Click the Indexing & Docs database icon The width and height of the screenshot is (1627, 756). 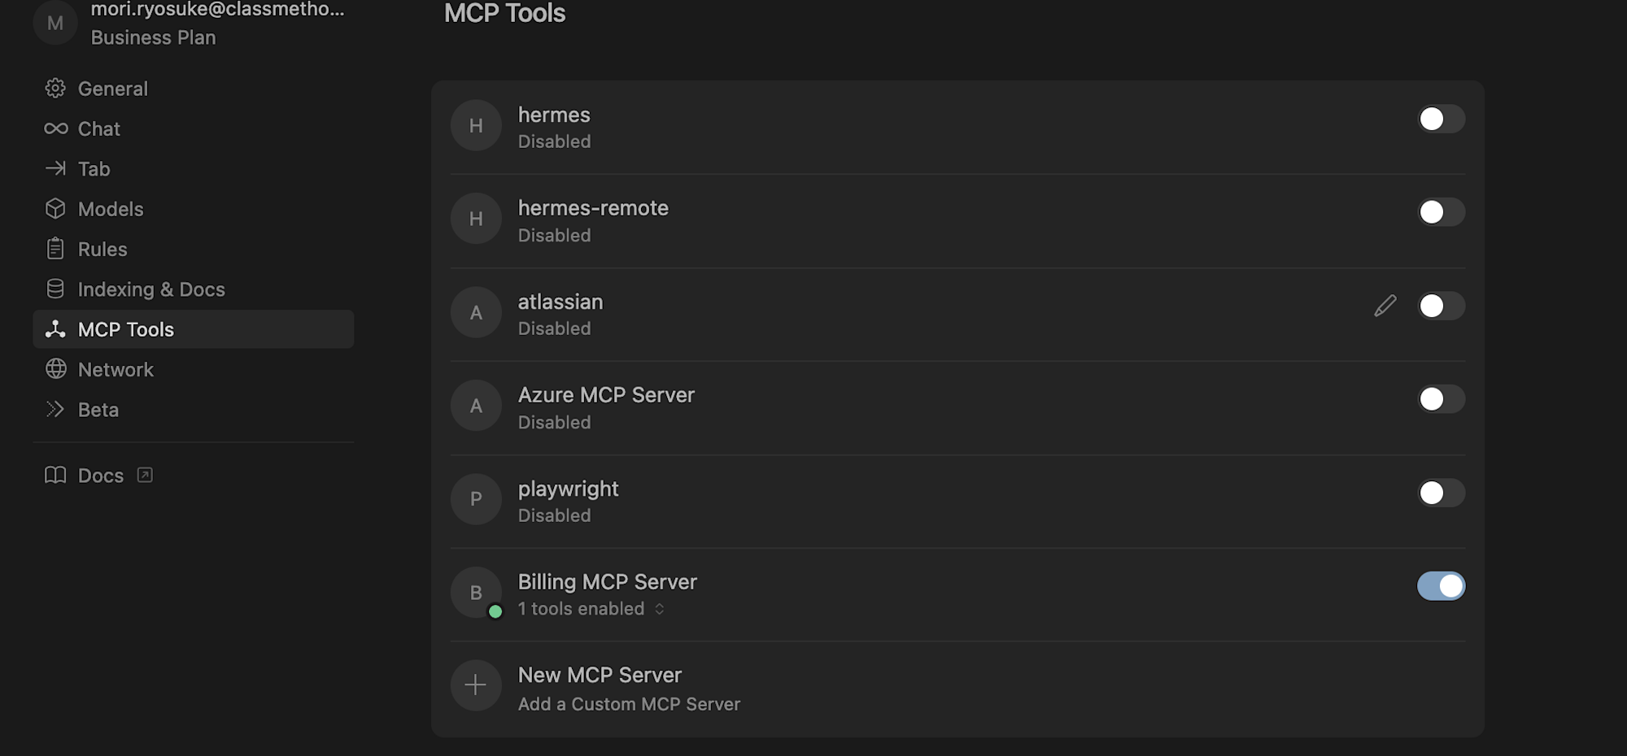[55, 289]
